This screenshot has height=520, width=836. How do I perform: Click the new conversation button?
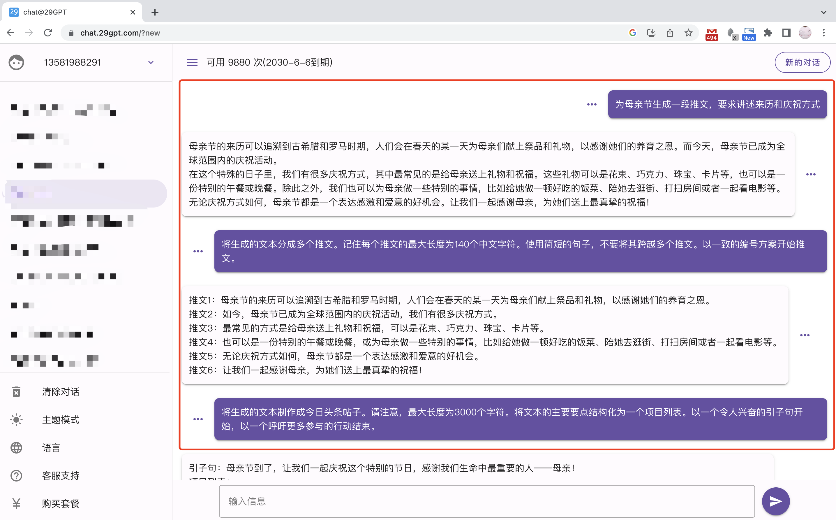[802, 62]
